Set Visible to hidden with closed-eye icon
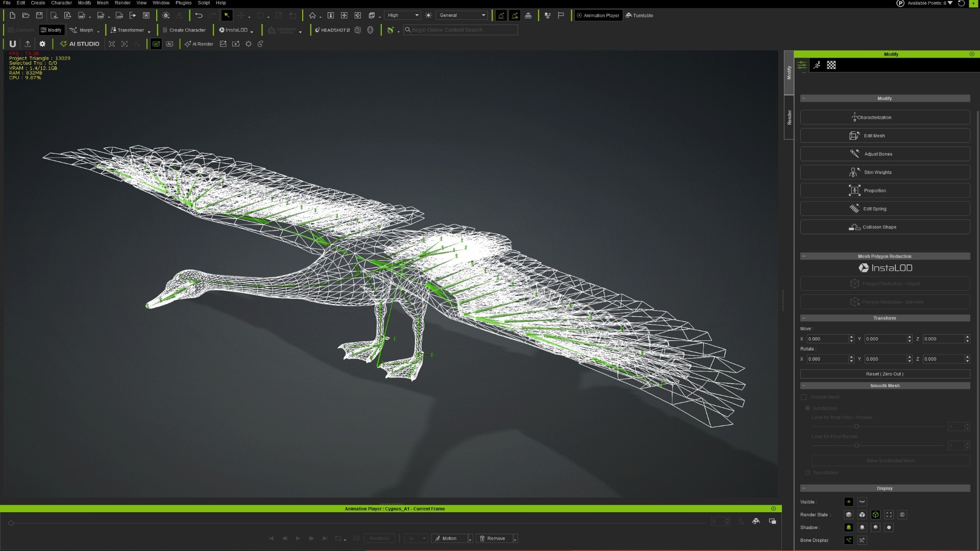 [x=862, y=502]
